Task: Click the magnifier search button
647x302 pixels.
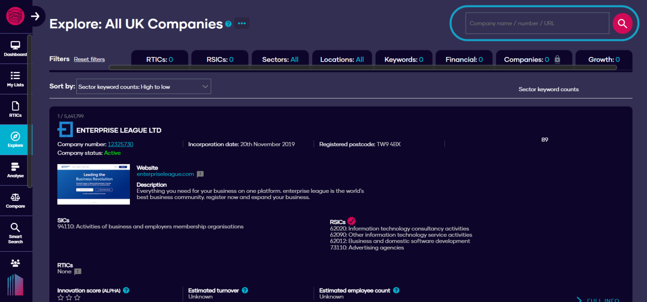Action: tap(622, 23)
